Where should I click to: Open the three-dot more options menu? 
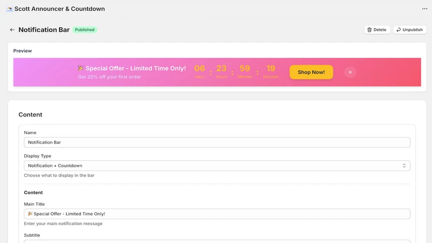[x=424, y=9]
